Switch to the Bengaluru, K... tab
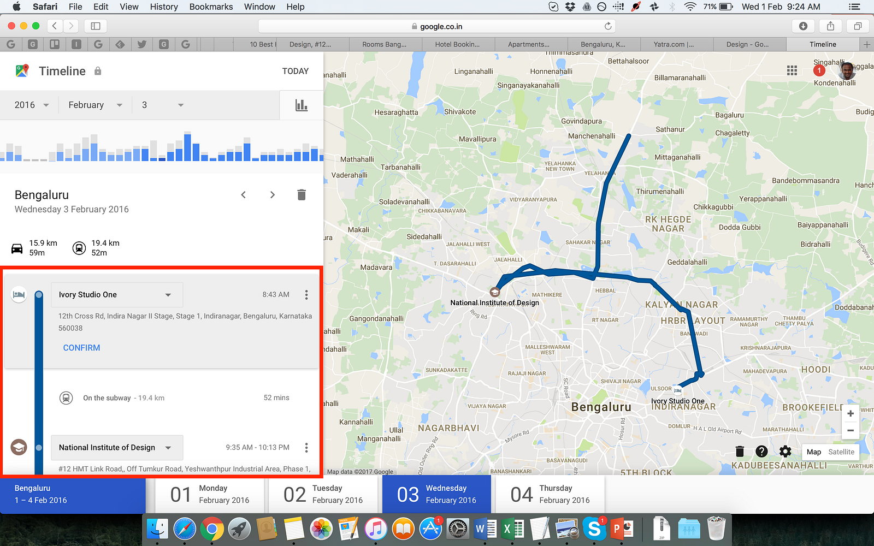874x546 pixels. [x=604, y=44]
